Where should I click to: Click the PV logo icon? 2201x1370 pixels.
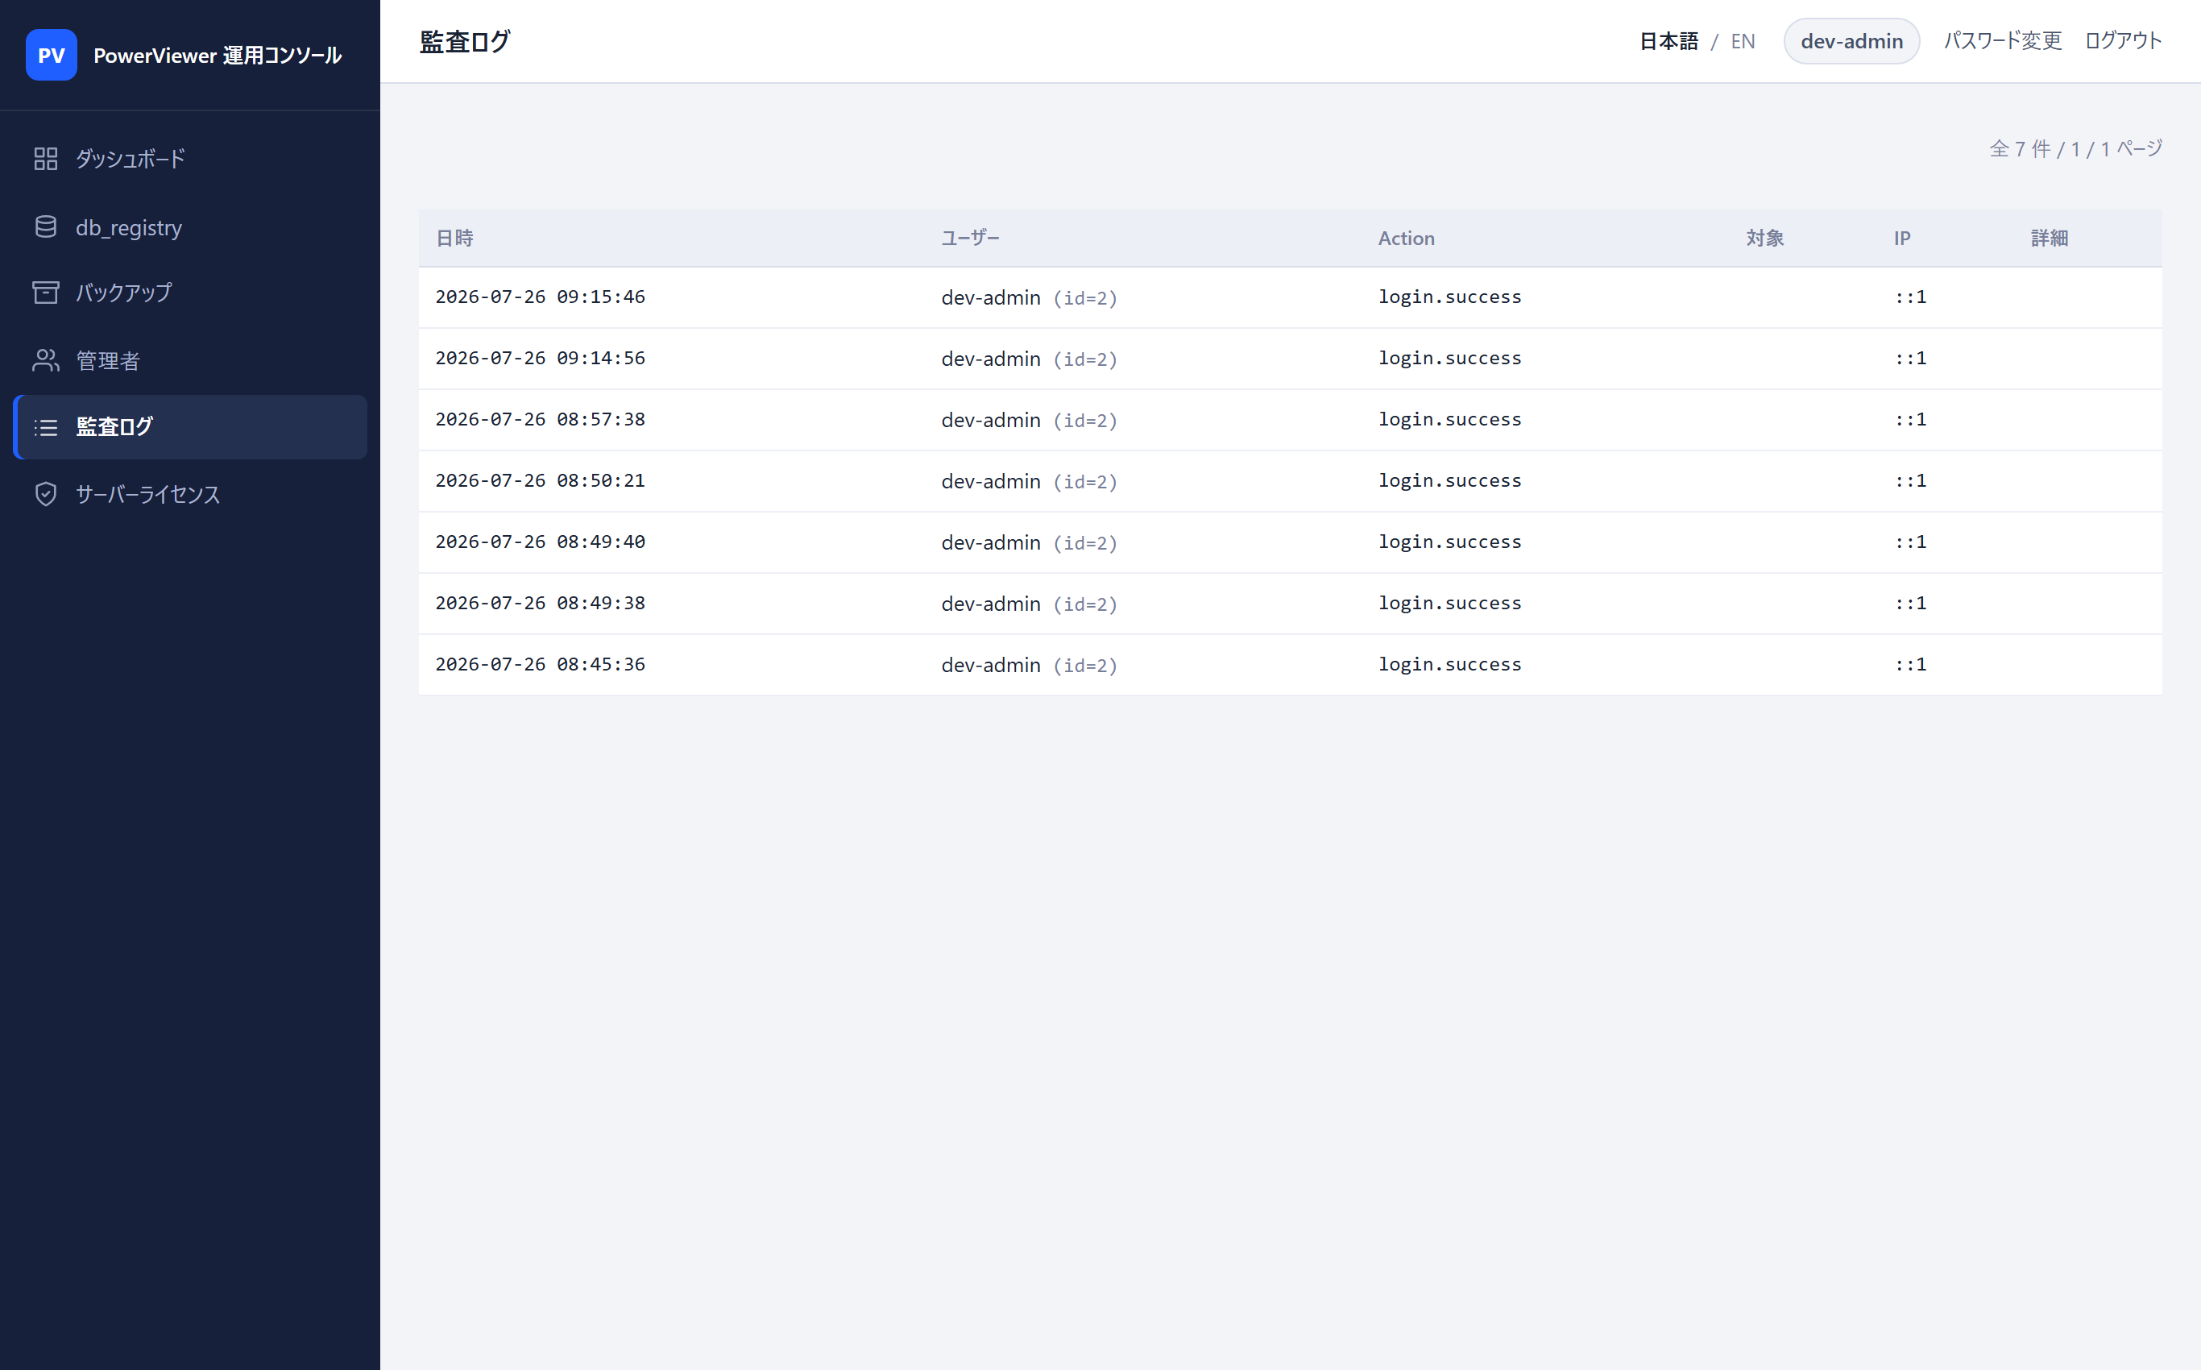(51, 54)
